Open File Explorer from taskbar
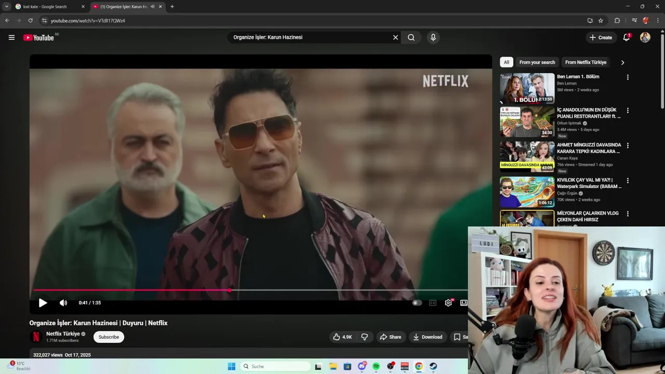Image resolution: width=665 pixels, height=374 pixels. pyautogui.click(x=333, y=366)
